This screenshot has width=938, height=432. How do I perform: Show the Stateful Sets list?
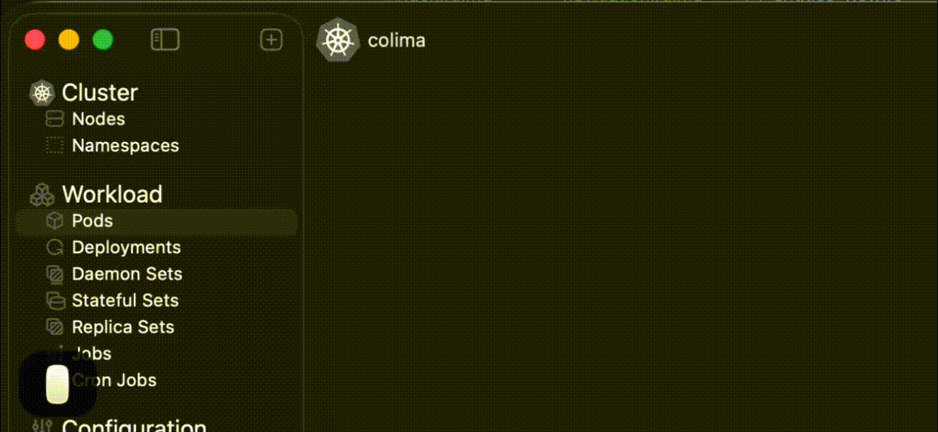[x=124, y=301]
